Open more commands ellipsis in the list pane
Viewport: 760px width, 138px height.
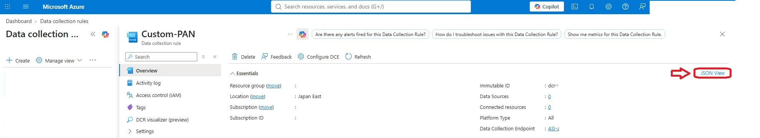tap(93, 60)
